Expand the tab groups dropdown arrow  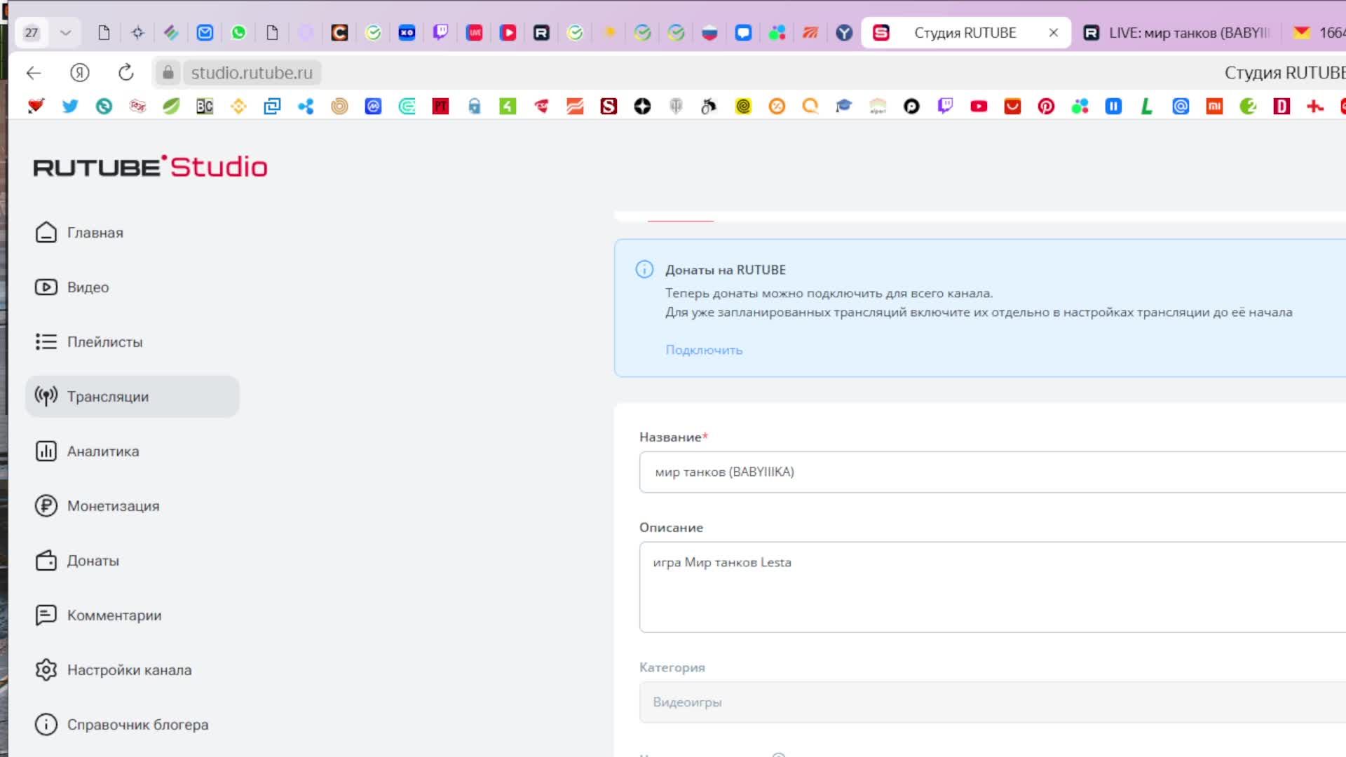click(65, 33)
